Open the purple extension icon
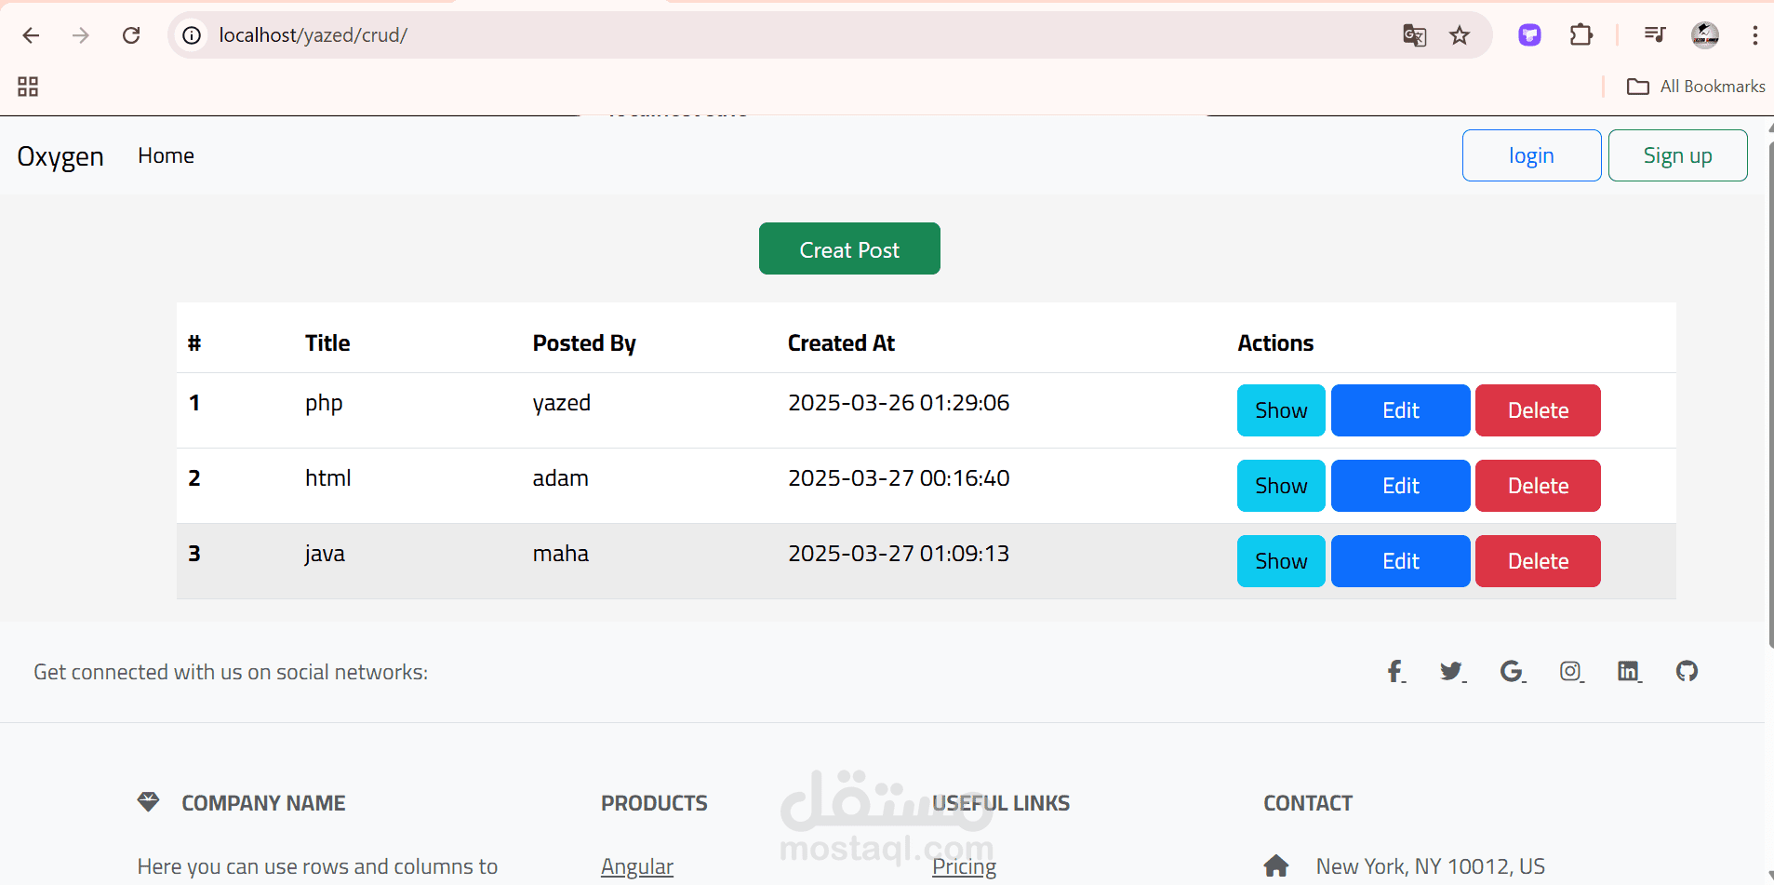This screenshot has height=885, width=1774. (x=1529, y=35)
